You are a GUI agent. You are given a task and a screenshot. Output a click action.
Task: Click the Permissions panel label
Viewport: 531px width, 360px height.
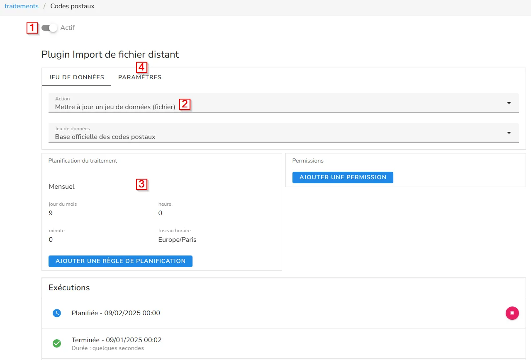(x=308, y=161)
